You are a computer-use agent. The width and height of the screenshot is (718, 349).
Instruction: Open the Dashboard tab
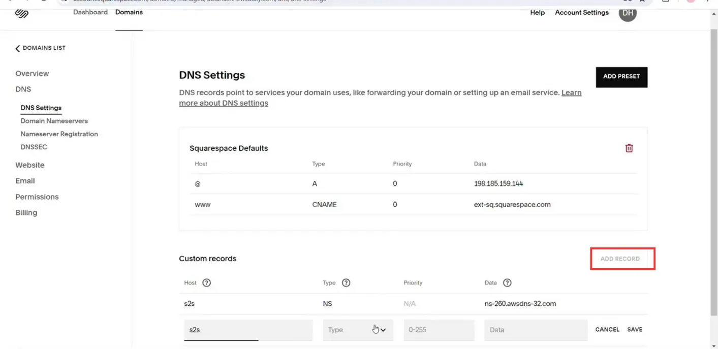click(x=90, y=12)
